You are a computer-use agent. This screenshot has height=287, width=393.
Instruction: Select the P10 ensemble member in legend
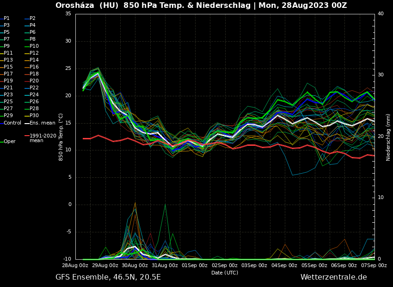click(34, 46)
